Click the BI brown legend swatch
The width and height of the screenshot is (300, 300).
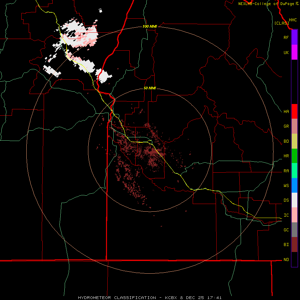pyautogui.click(x=294, y=245)
